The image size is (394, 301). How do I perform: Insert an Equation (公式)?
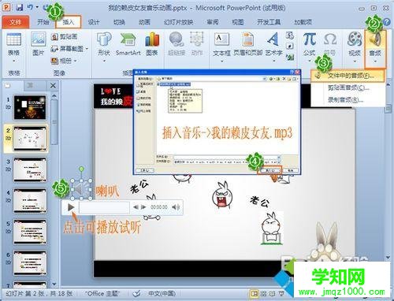(x=310, y=39)
